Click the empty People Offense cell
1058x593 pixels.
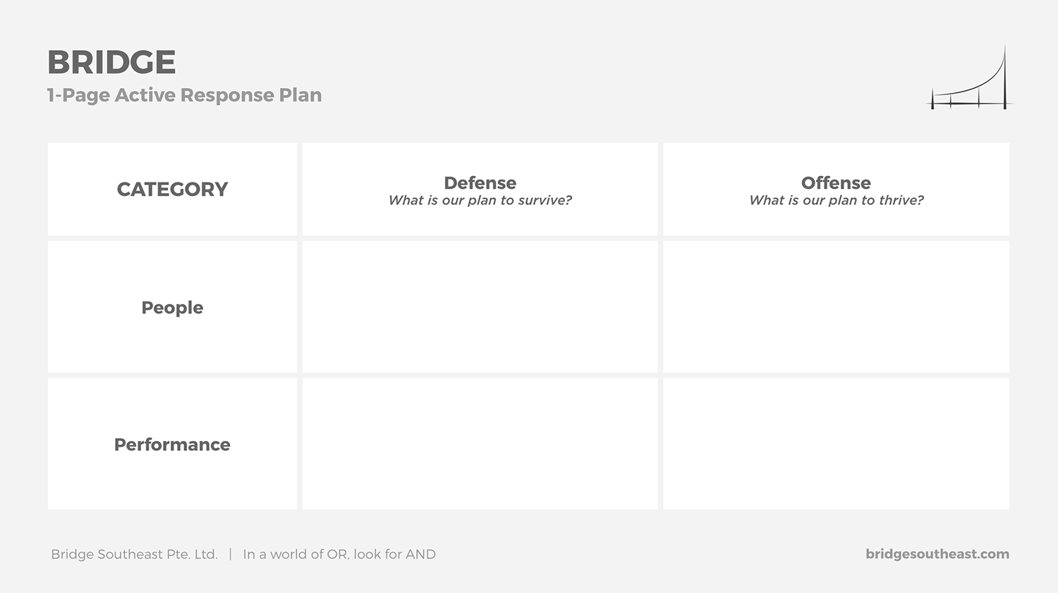point(837,307)
